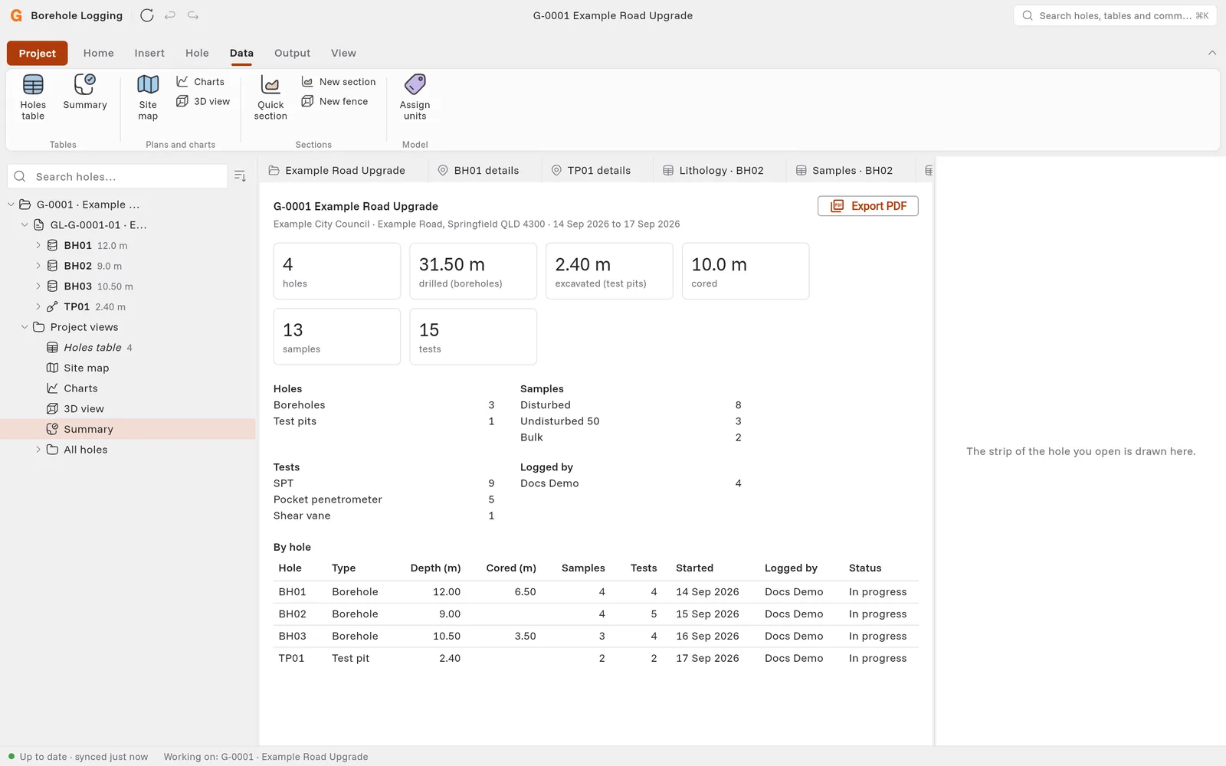Collapse the Project views folder
Viewport: 1226px width, 766px height.
[x=25, y=327]
